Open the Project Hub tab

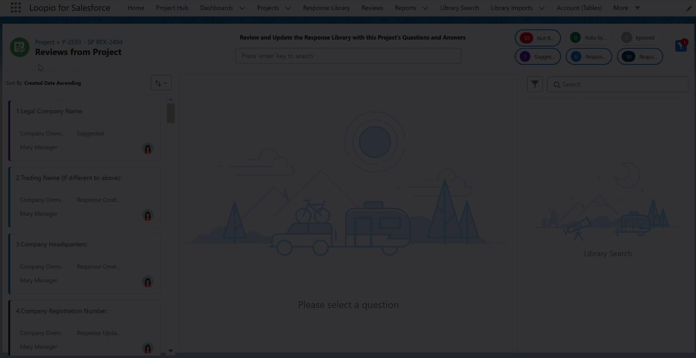[172, 8]
